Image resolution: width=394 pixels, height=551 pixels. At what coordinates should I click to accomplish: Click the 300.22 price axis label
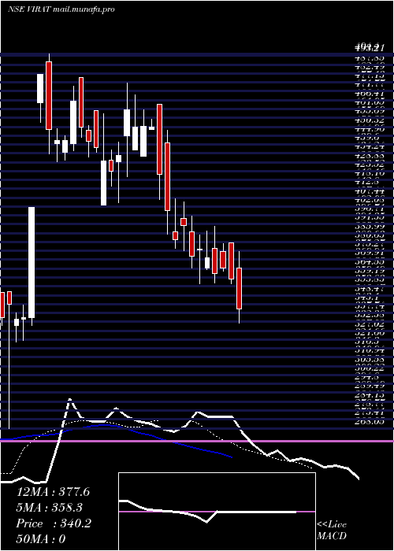(x=369, y=368)
